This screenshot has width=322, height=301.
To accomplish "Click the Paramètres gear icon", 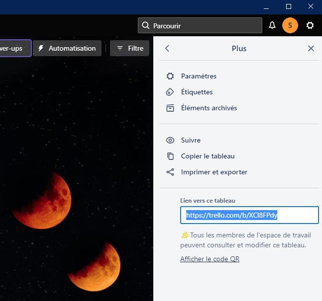I will [x=170, y=76].
